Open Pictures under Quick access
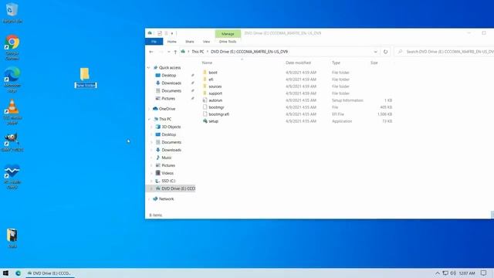This screenshot has width=494, height=278. coord(168,98)
